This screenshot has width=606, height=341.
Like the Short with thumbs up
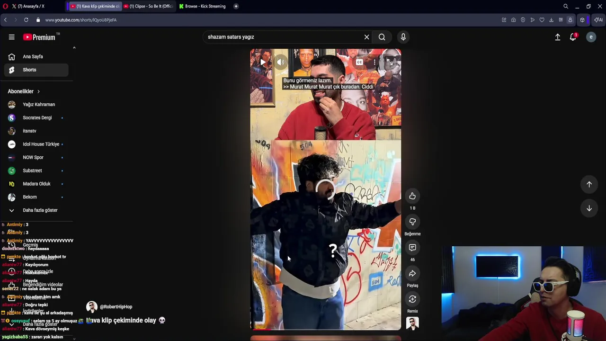412,196
